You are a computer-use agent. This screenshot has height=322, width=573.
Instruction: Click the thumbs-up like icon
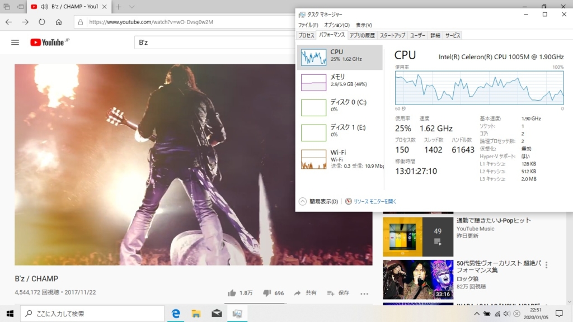coord(232,293)
